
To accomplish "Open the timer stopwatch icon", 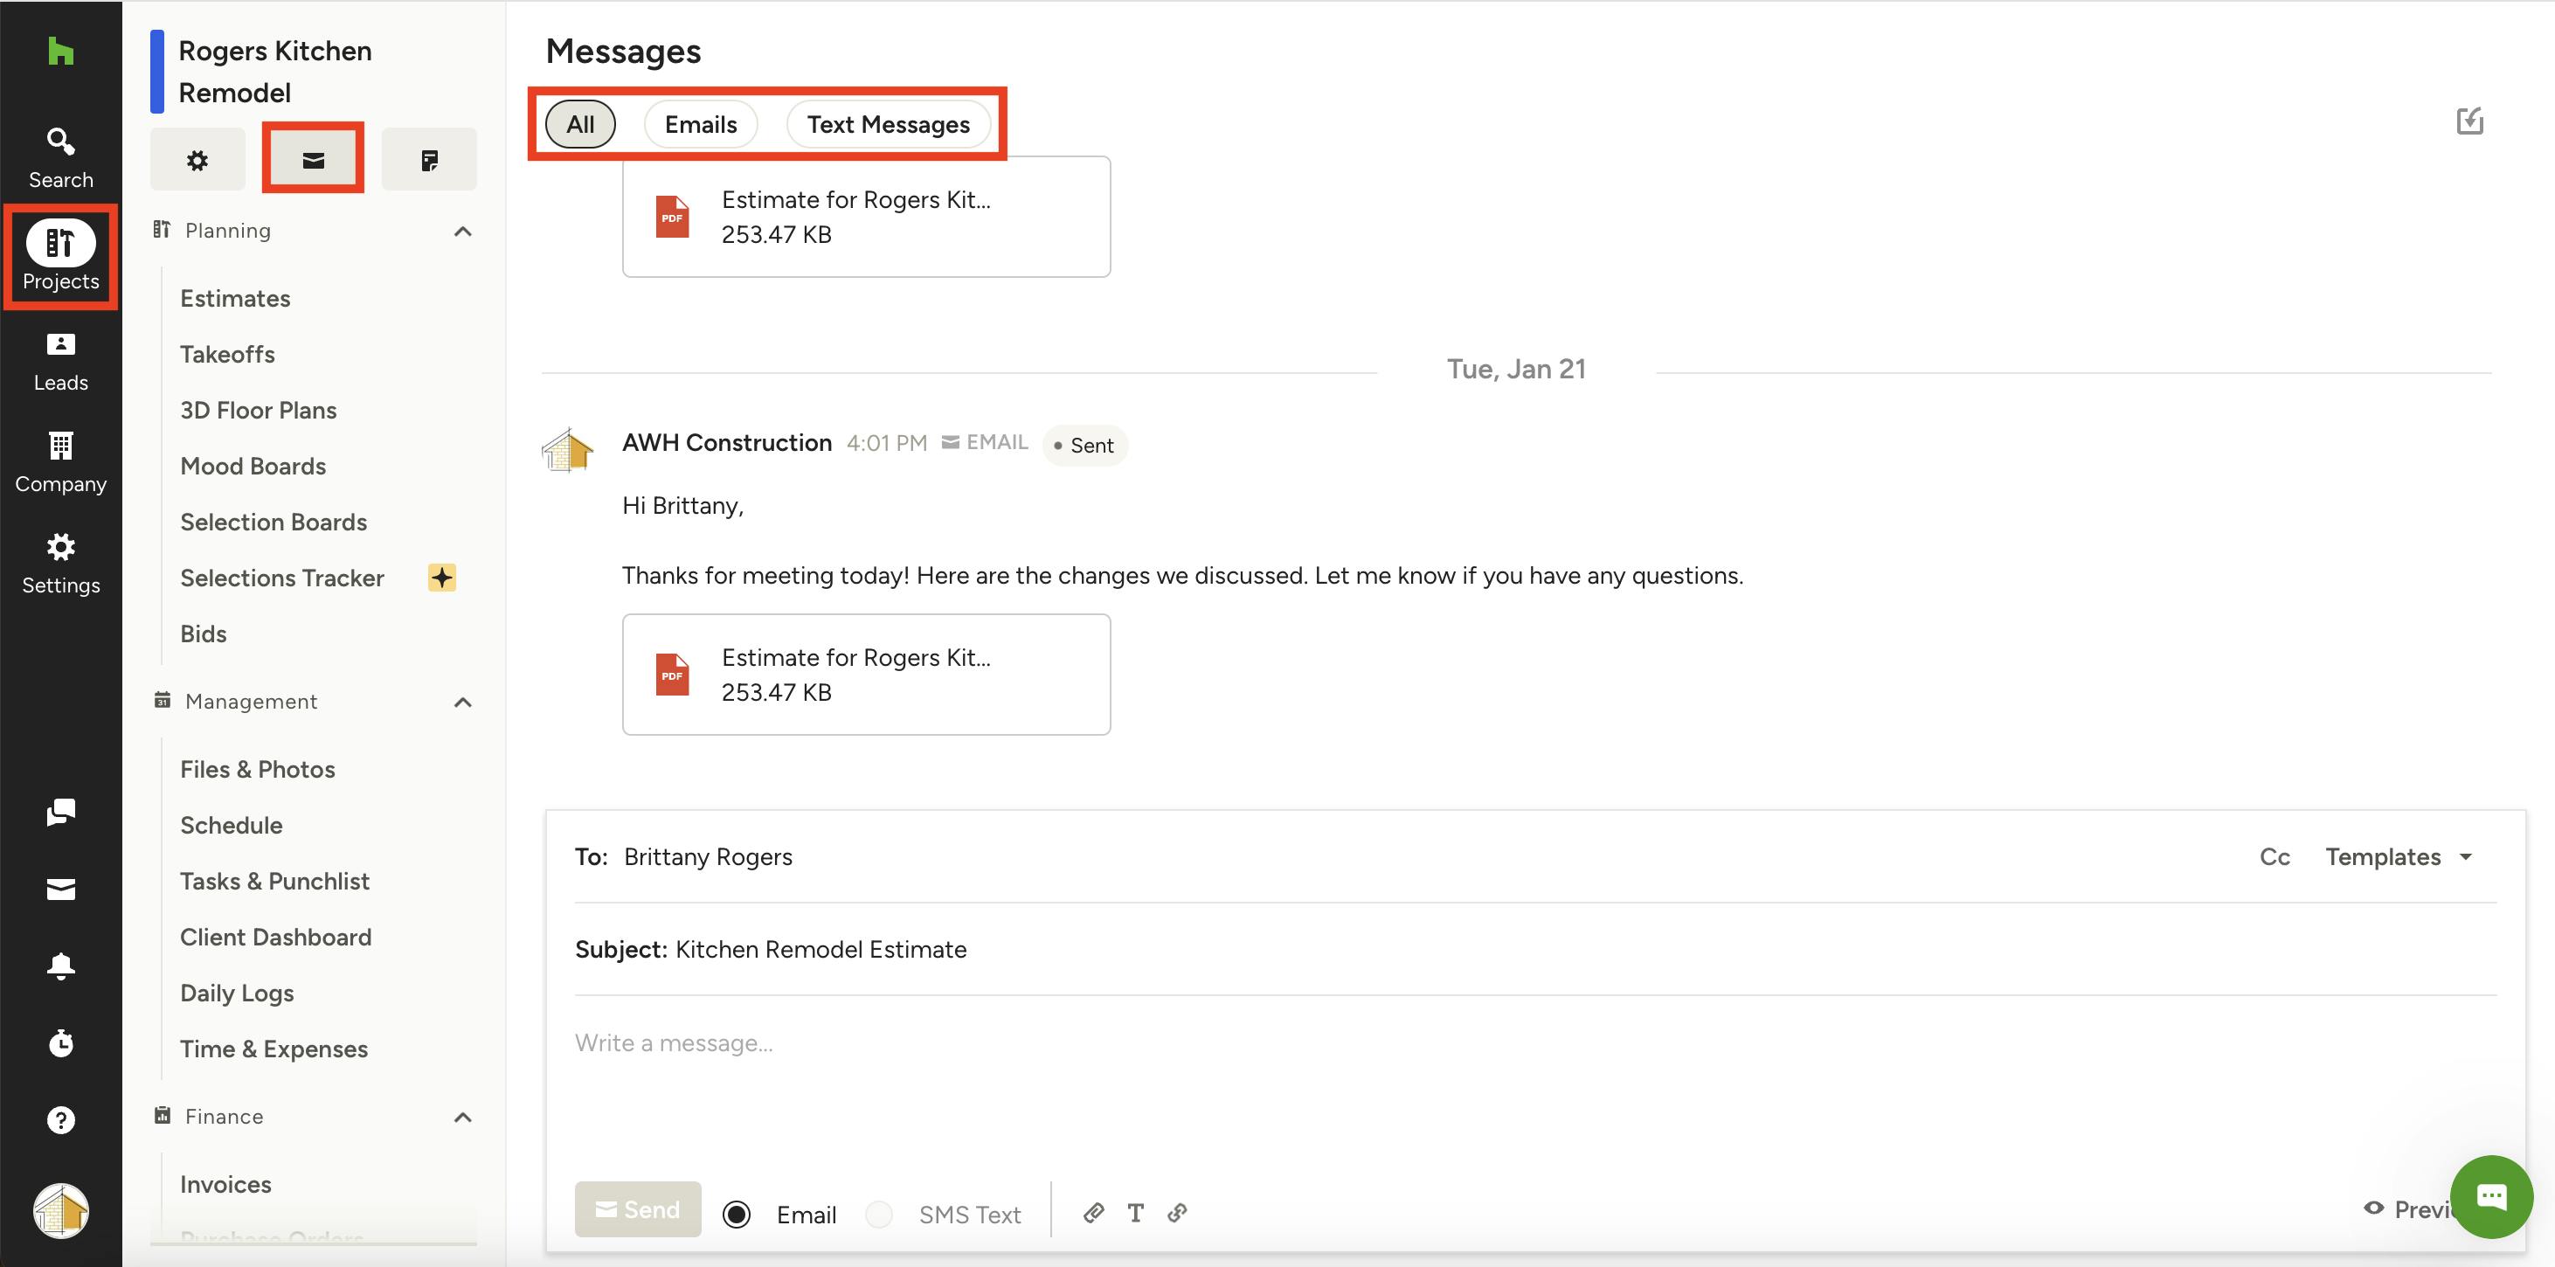I will coord(60,1042).
